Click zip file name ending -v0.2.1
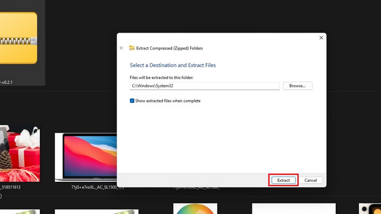This screenshot has width=381, height=214. pos(6,82)
